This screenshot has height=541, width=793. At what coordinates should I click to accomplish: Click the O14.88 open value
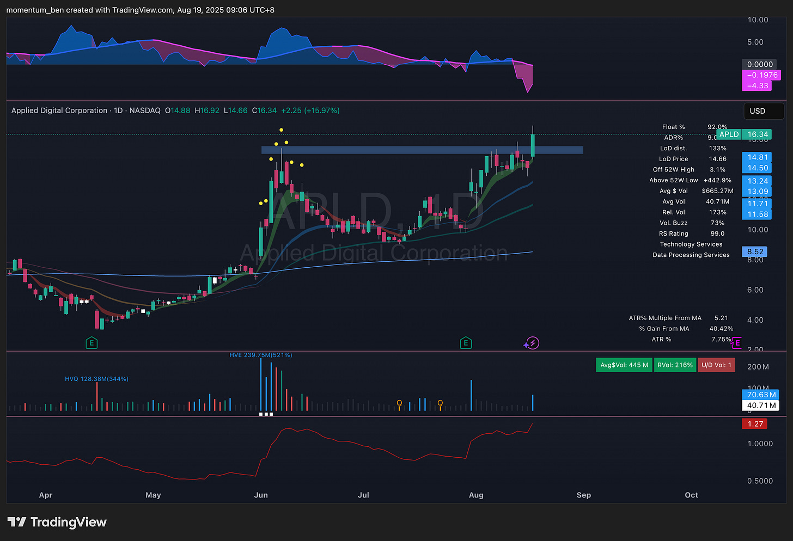pos(178,110)
